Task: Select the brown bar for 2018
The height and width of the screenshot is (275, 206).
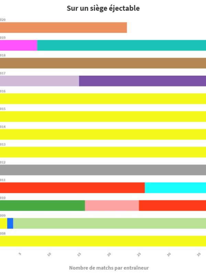Action: tap(103, 63)
